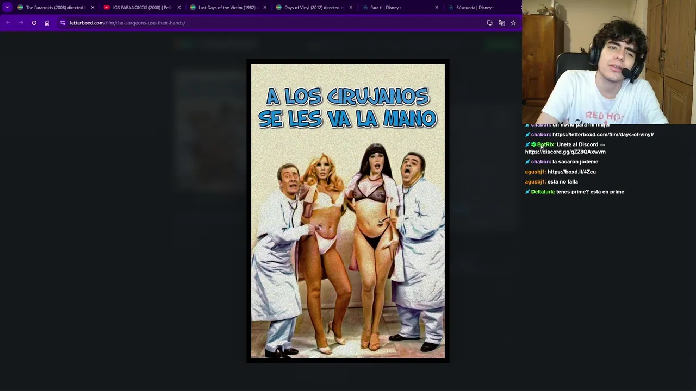696x391 pixels.
Task: Close the Para ti Disney+ tab
Action: click(x=437, y=8)
